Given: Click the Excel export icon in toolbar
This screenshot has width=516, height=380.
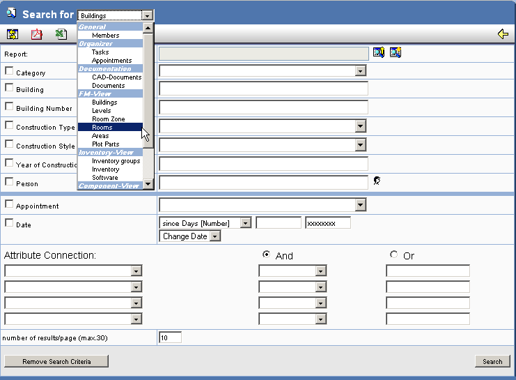Looking at the screenshot, I should click(61, 34).
